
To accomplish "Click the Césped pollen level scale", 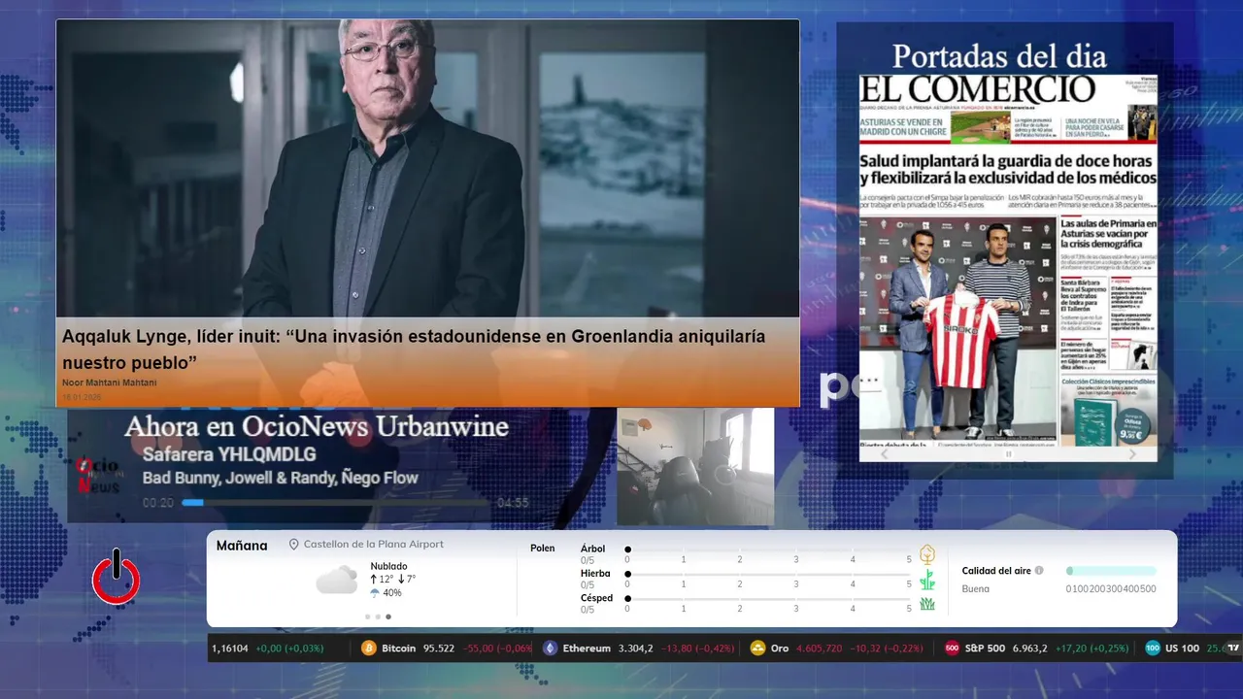I will pyautogui.click(x=768, y=599).
